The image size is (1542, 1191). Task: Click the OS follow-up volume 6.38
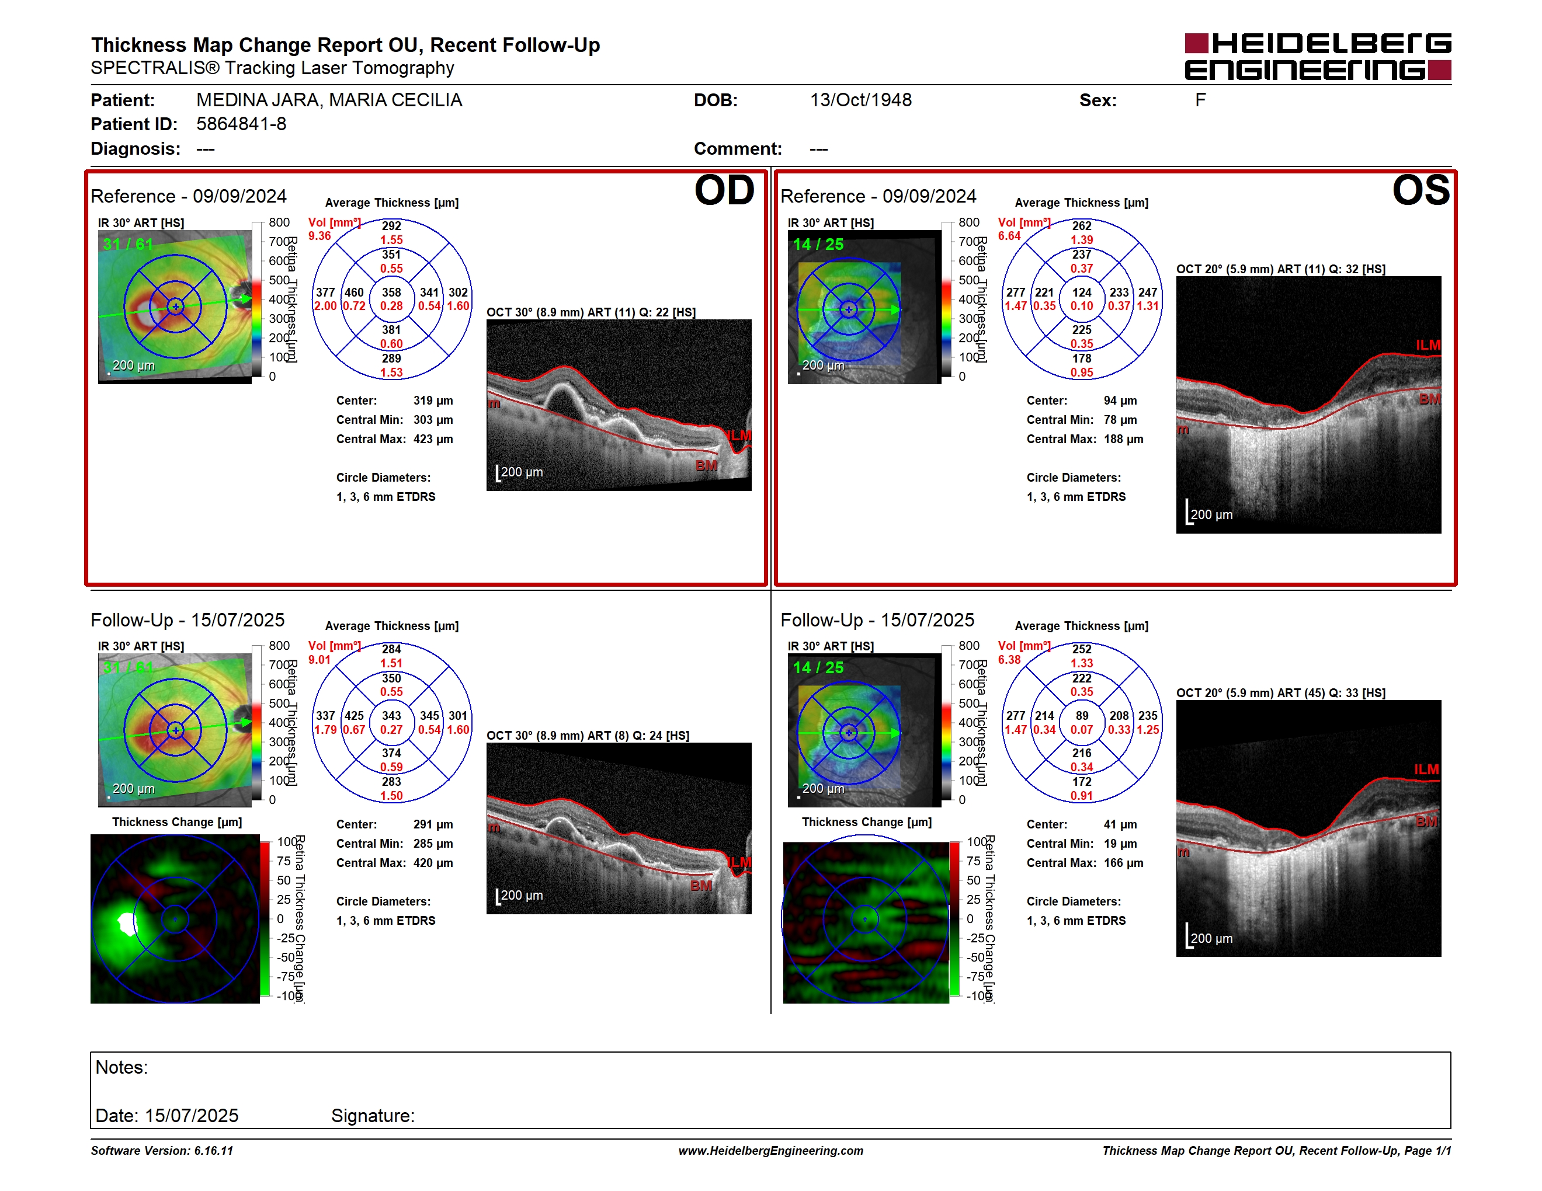[x=1010, y=660]
